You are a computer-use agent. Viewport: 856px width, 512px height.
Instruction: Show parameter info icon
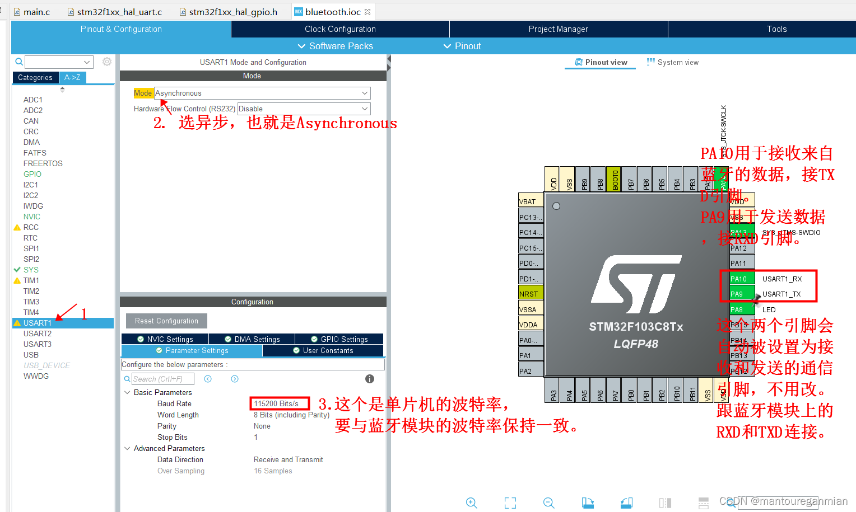(370, 379)
